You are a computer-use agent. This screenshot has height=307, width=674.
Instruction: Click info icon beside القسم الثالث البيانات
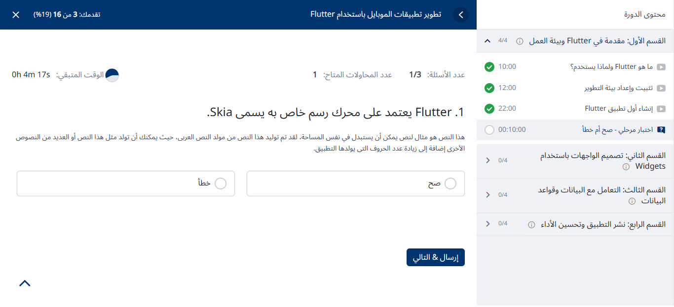click(632, 201)
